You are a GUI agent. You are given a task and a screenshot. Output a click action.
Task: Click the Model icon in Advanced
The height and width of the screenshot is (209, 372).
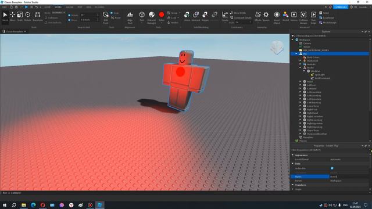tap(285, 16)
